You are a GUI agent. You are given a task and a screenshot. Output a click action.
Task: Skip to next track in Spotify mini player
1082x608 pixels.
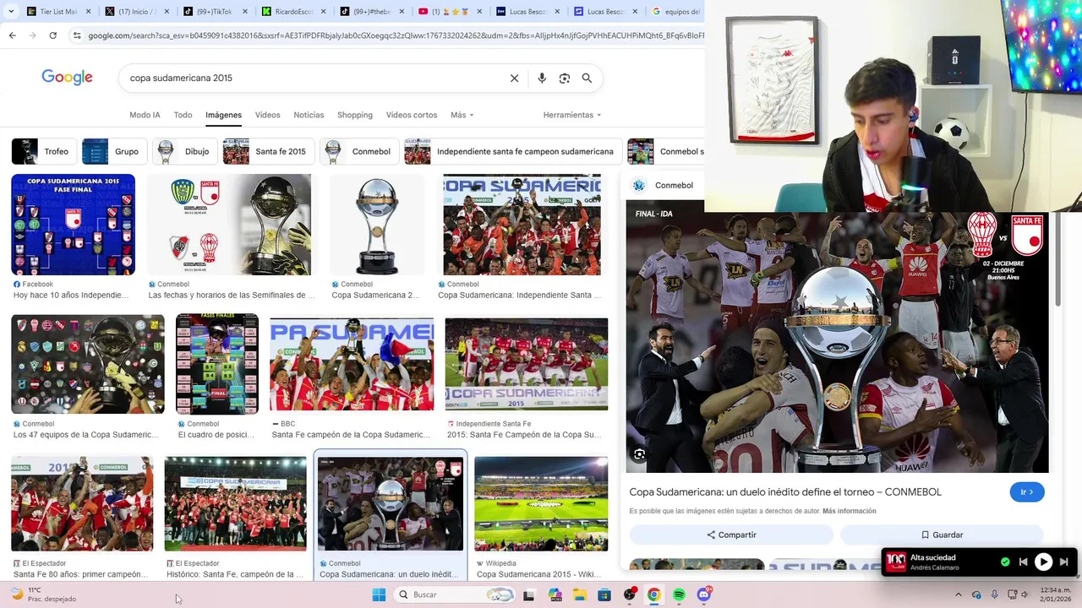click(1064, 562)
